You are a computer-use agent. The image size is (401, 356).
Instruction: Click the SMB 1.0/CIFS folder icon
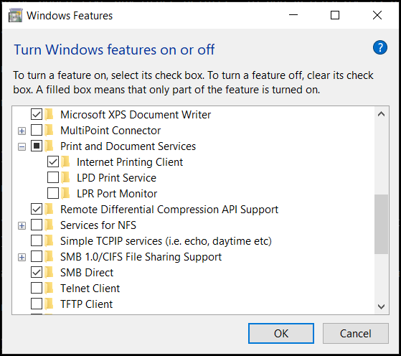tap(49, 257)
